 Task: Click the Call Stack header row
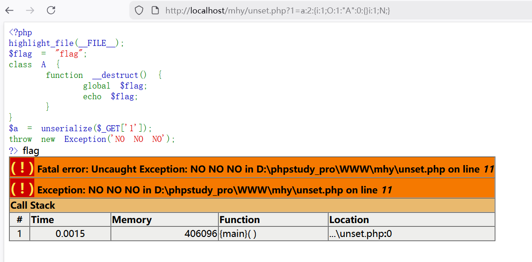[x=252, y=205]
